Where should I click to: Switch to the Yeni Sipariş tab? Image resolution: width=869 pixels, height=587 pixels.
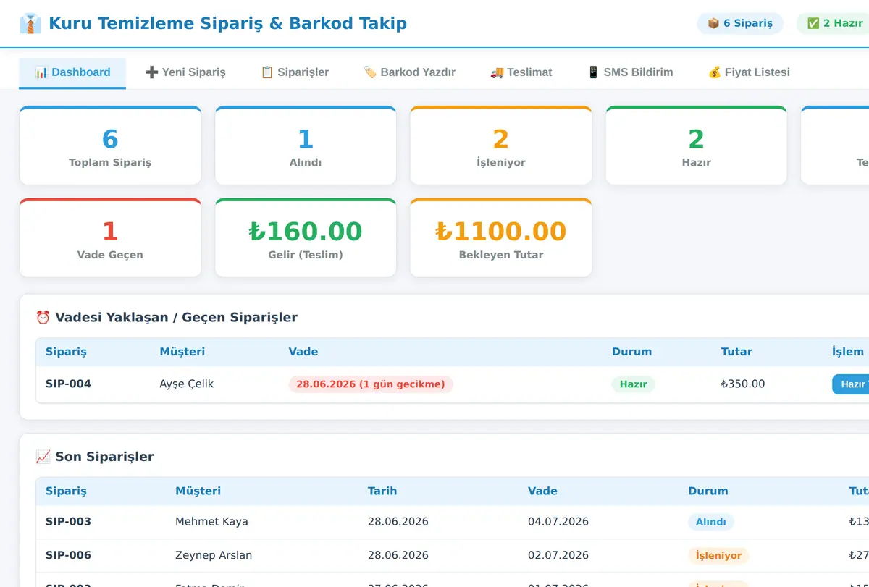pyautogui.click(x=185, y=72)
